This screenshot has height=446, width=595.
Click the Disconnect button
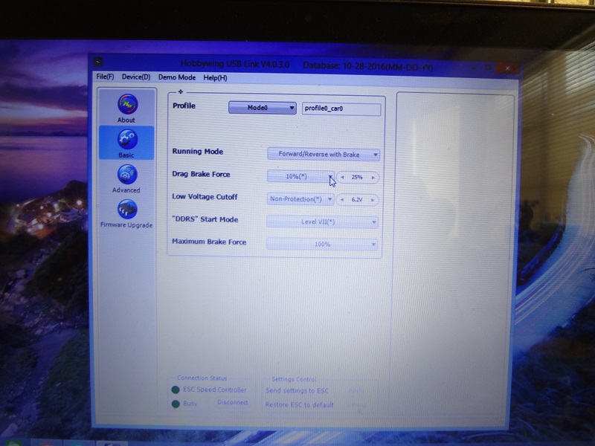pos(233,402)
